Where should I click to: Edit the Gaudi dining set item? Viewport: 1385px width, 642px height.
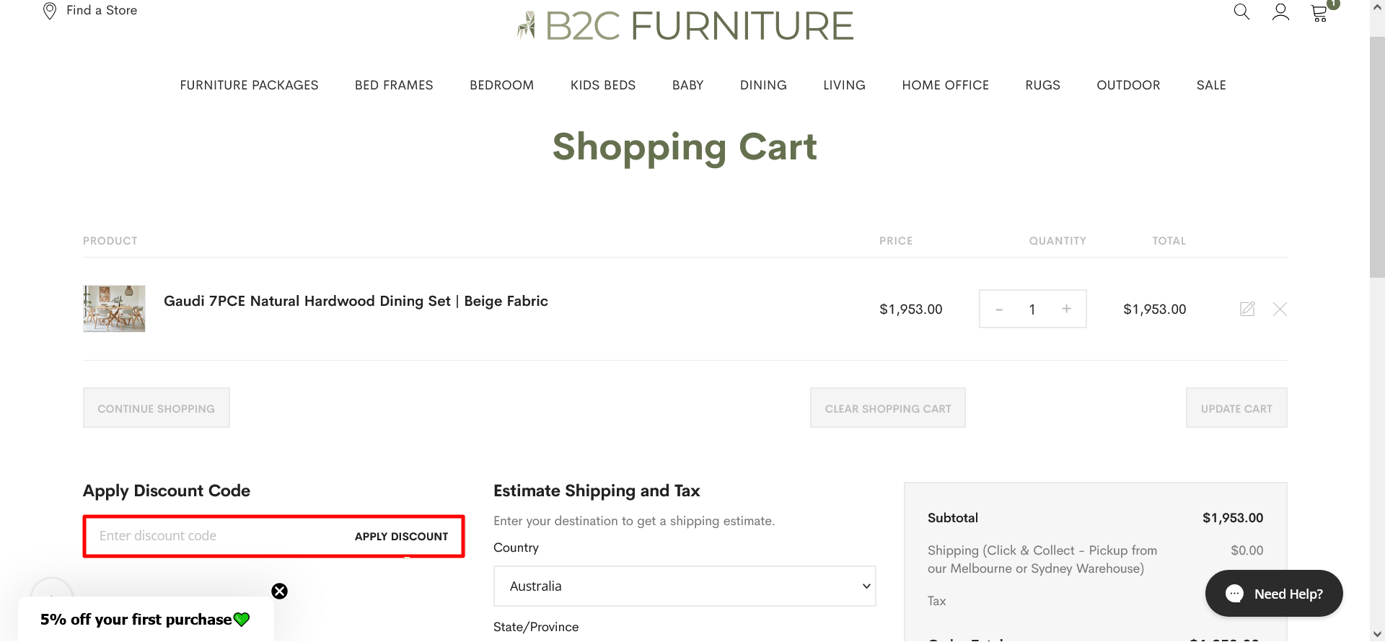tap(1247, 309)
